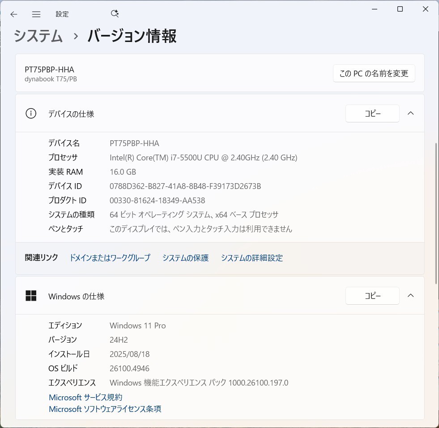The image size is (439, 428).
Task: Click the PT75PBP-HHA header name
Action: [49, 69]
